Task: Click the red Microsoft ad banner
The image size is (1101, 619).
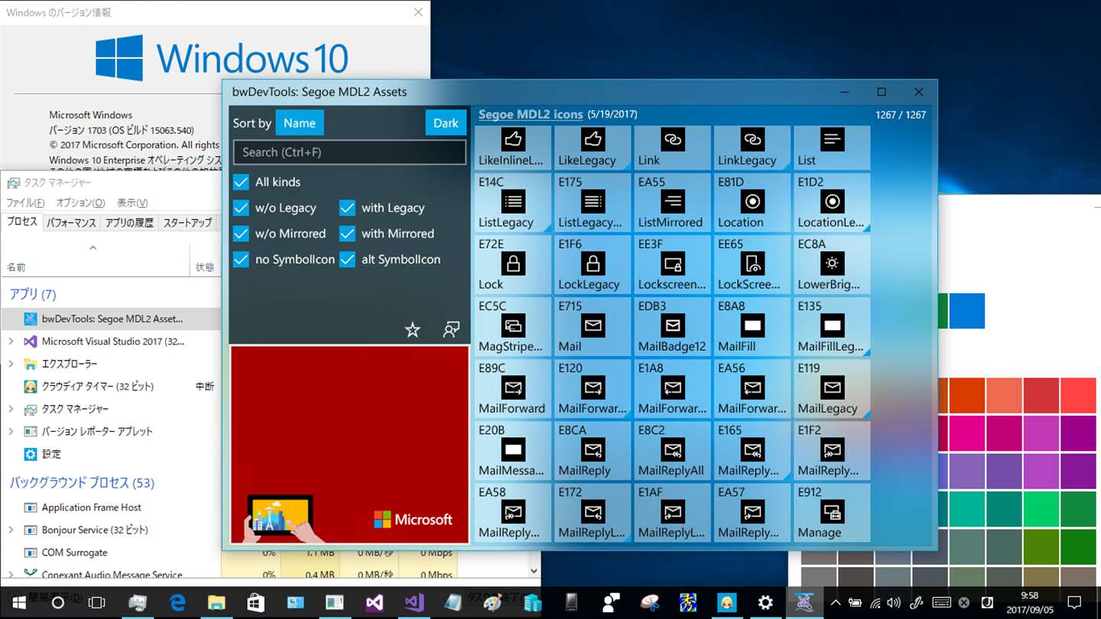Action: pos(349,445)
